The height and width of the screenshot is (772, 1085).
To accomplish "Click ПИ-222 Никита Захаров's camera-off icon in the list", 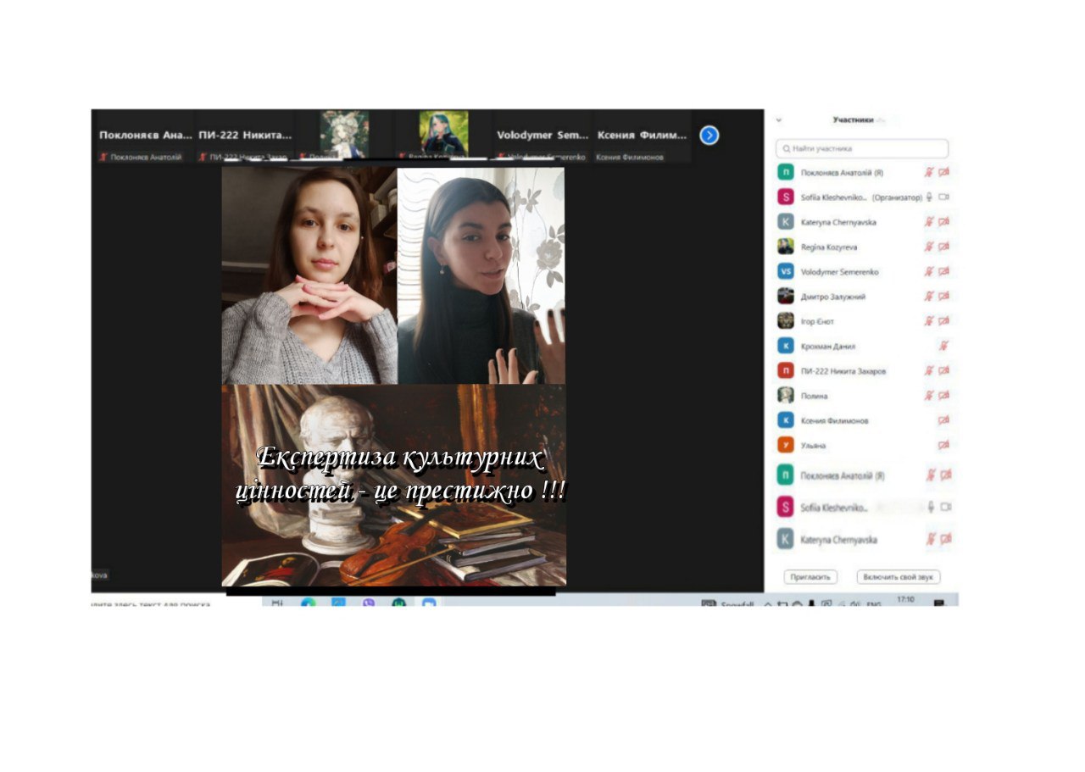I will [944, 370].
